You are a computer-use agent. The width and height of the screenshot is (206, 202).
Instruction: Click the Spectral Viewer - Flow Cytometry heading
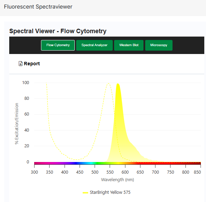[x=58, y=31]
